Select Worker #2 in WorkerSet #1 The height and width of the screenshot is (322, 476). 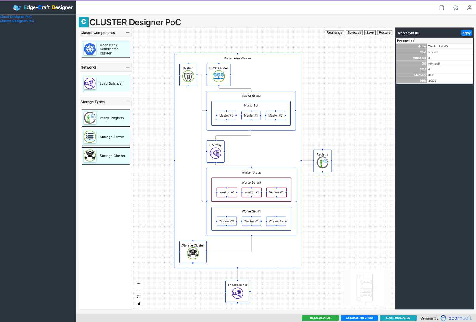pyautogui.click(x=276, y=221)
